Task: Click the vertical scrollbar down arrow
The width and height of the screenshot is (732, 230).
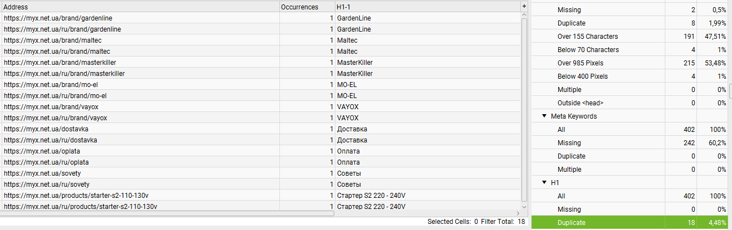Action: point(524,206)
